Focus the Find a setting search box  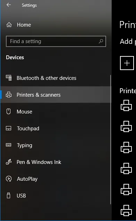tap(56, 41)
